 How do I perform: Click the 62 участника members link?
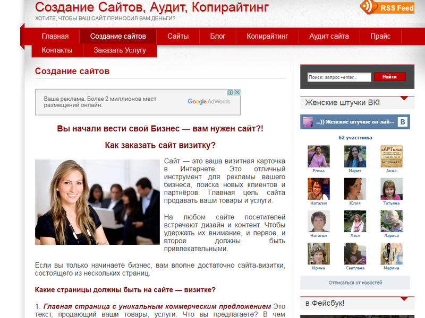355,138
